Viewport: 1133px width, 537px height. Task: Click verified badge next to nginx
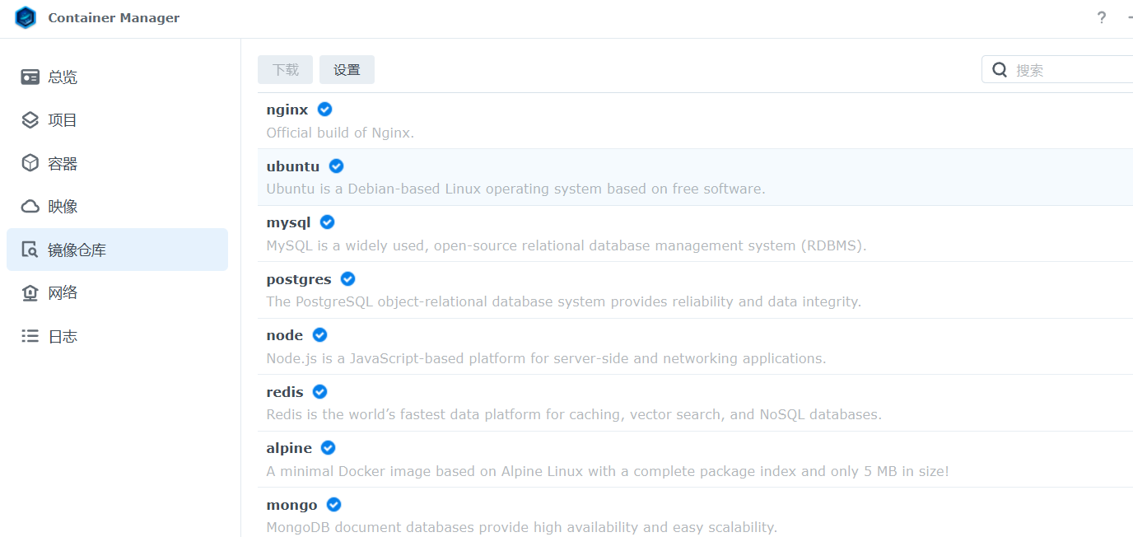click(x=325, y=109)
